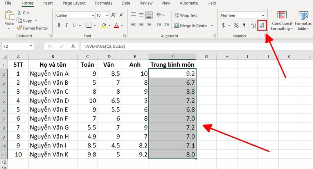313x169 pixels.
Task: Apply red font color
Action: point(116,25)
